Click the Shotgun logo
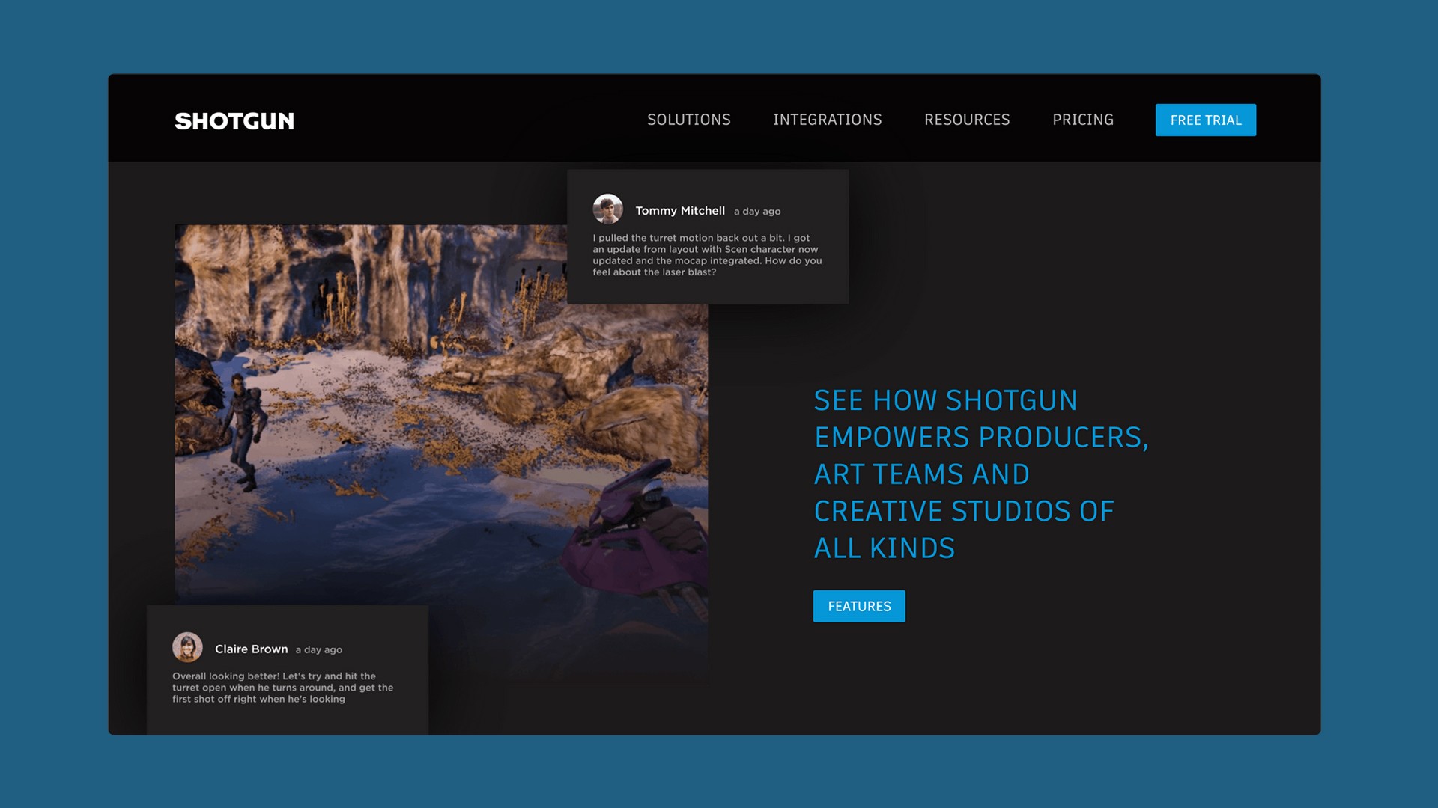 pyautogui.click(x=234, y=120)
